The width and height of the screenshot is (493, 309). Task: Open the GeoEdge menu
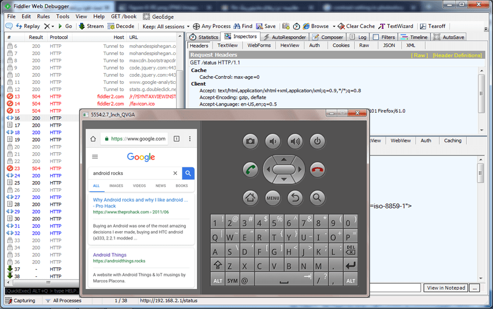(x=159, y=17)
